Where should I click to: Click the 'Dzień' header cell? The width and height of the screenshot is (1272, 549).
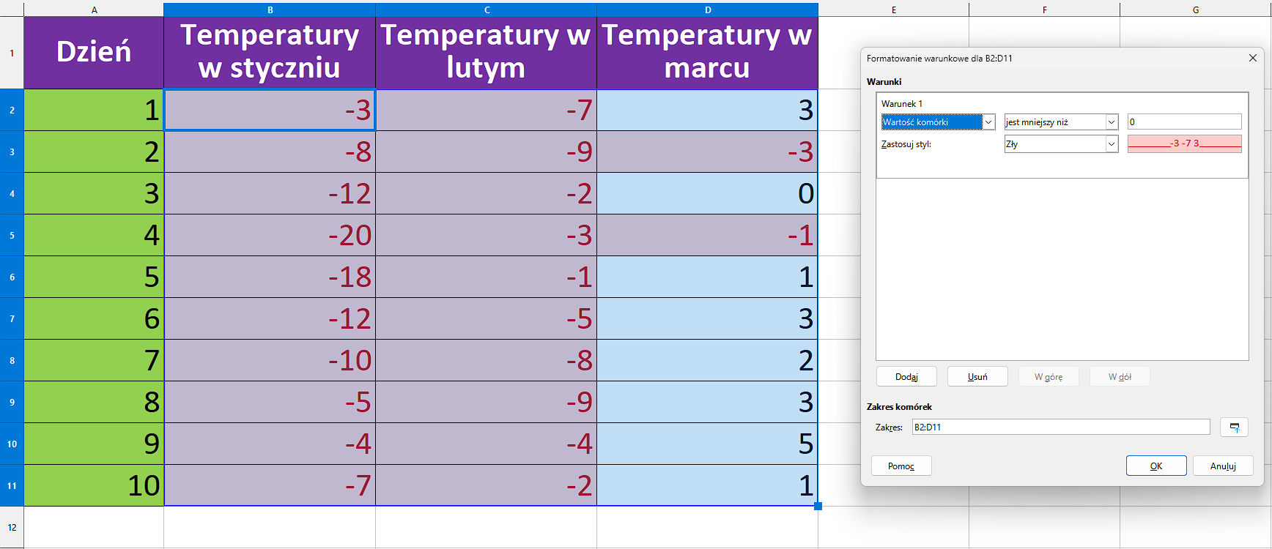tap(94, 53)
